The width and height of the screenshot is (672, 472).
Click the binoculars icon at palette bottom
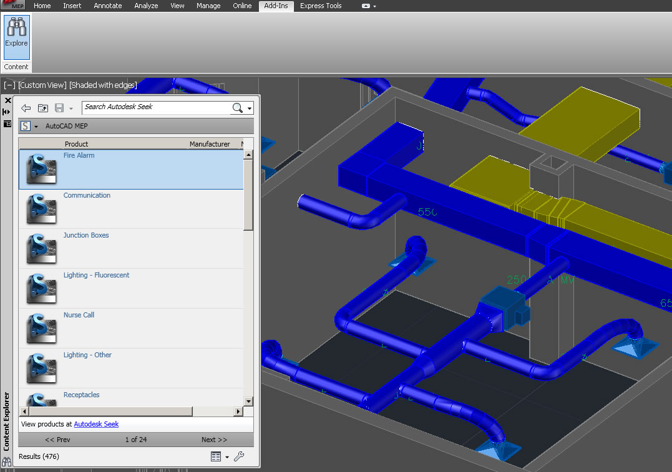point(6,462)
